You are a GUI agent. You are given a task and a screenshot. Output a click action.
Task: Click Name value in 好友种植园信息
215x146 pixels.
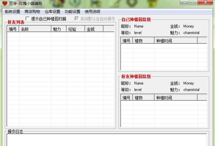pyautogui.click(x=139, y=83)
